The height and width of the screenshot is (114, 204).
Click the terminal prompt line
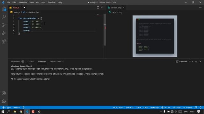tap(31, 79)
